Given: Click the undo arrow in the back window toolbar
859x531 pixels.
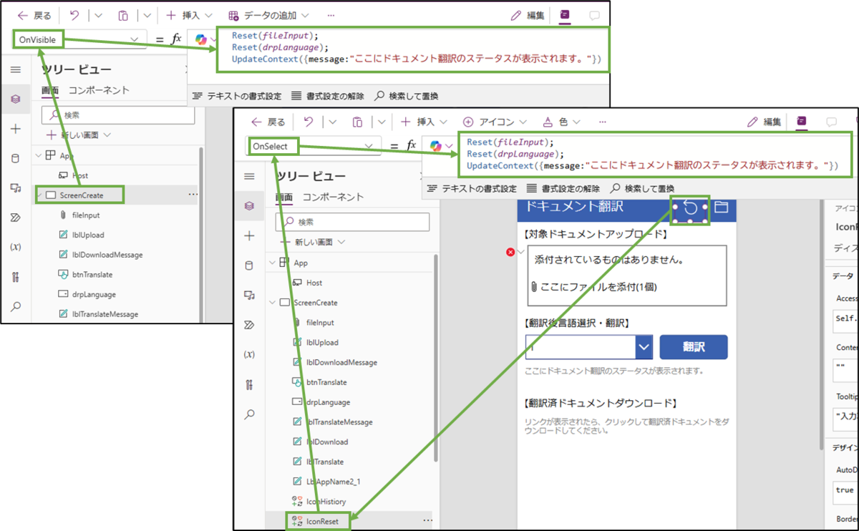Looking at the screenshot, I should tap(74, 15).
